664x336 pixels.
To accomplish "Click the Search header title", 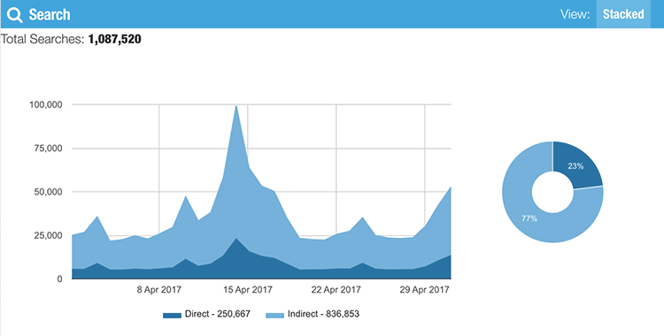I will click(x=50, y=15).
